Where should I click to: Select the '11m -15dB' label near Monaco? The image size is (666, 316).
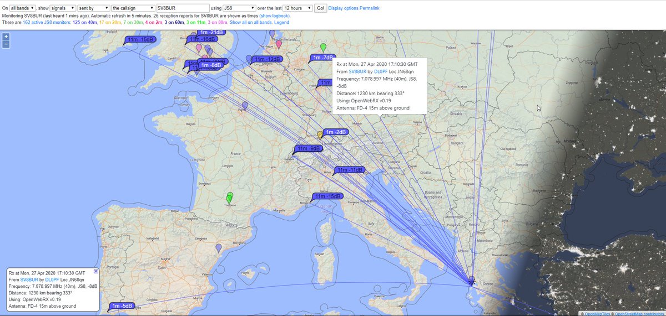click(x=327, y=196)
